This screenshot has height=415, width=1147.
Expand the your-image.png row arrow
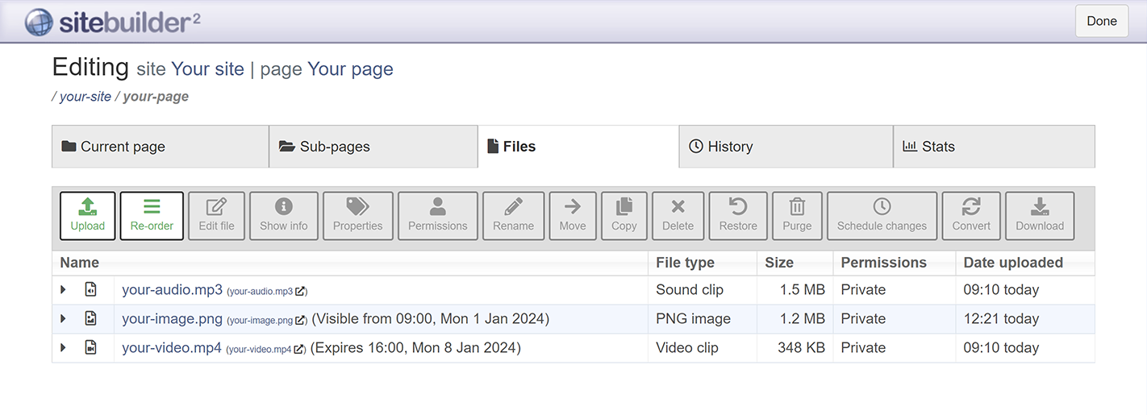[64, 319]
